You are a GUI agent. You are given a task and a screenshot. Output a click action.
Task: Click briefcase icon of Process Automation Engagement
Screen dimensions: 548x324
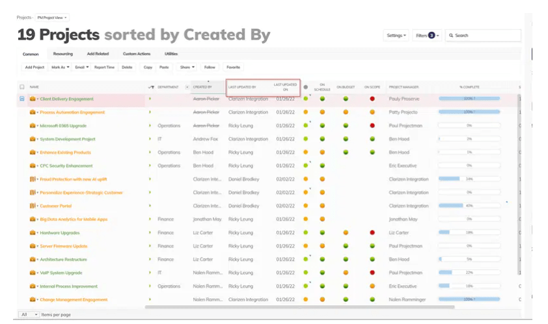pos(33,112)
